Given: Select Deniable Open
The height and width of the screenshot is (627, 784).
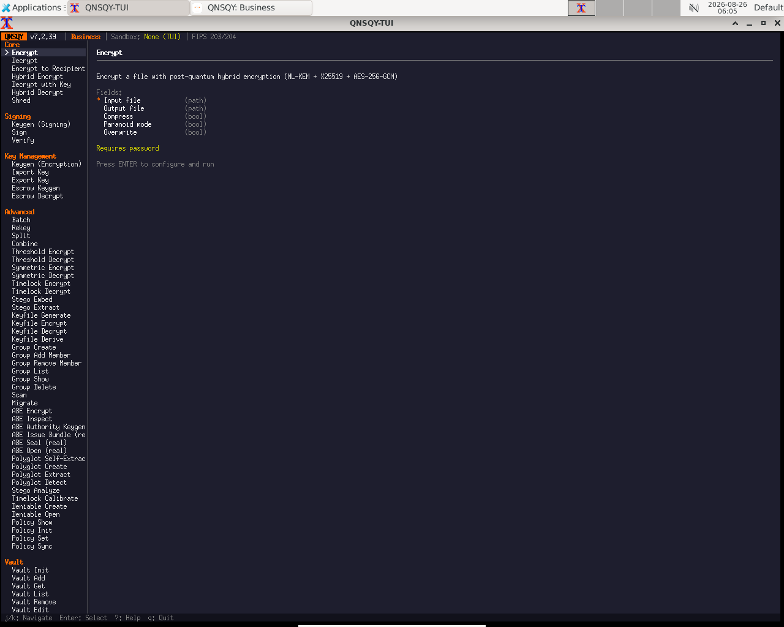Looking at the screenshot, I should (x=36, y=514).
